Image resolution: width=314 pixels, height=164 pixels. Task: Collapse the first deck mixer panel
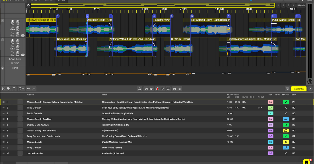(3, 21)
